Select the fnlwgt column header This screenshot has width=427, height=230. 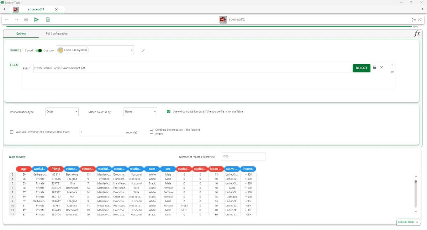tap(56, 169)
